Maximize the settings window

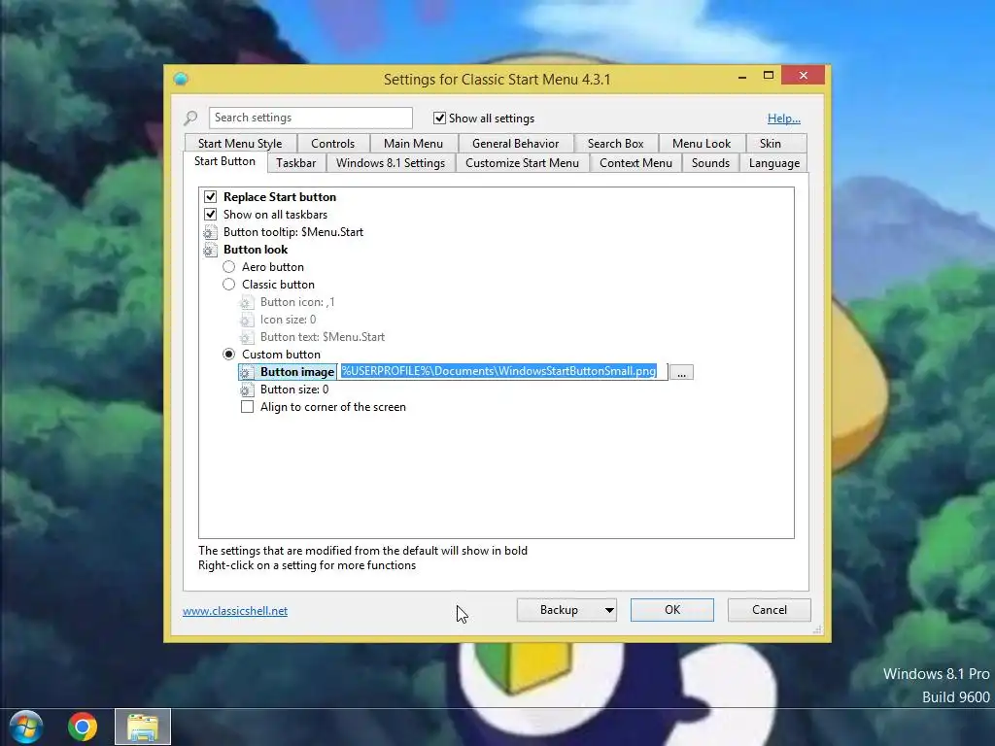click(x=769, y=76)
